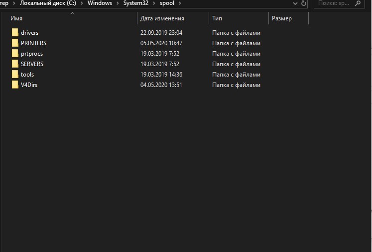Click the drivers folder icon
This screenshot has height=252, width=372.
click(15, 33)
